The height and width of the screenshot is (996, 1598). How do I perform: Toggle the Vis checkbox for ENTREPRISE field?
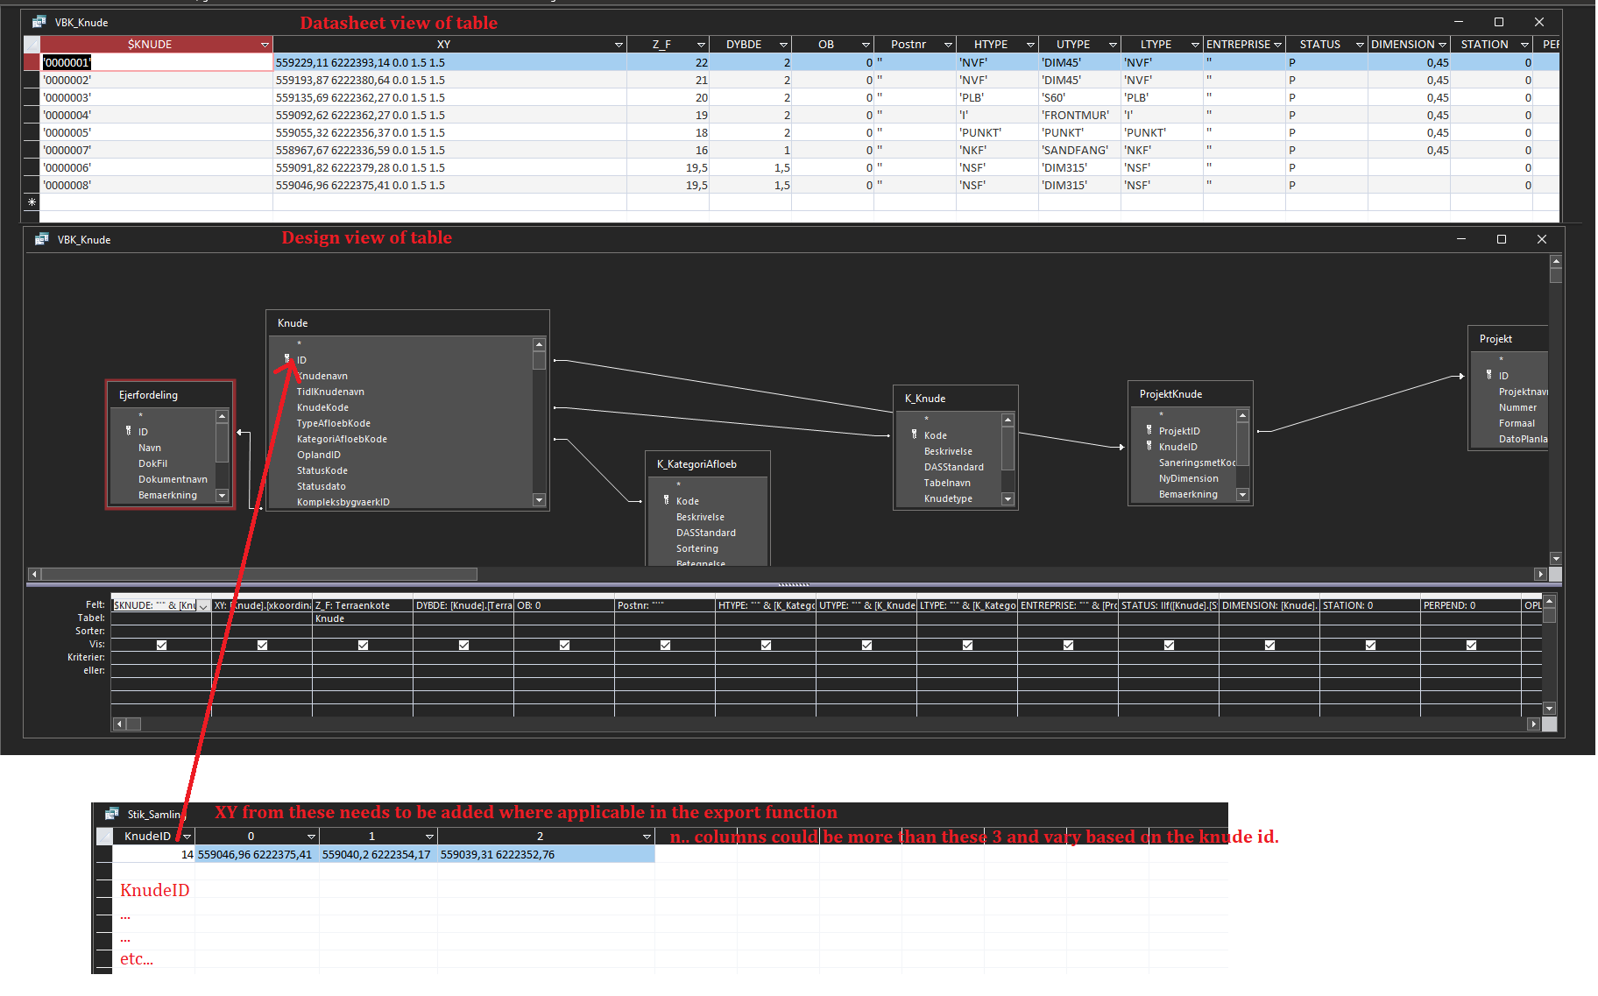1068,645
